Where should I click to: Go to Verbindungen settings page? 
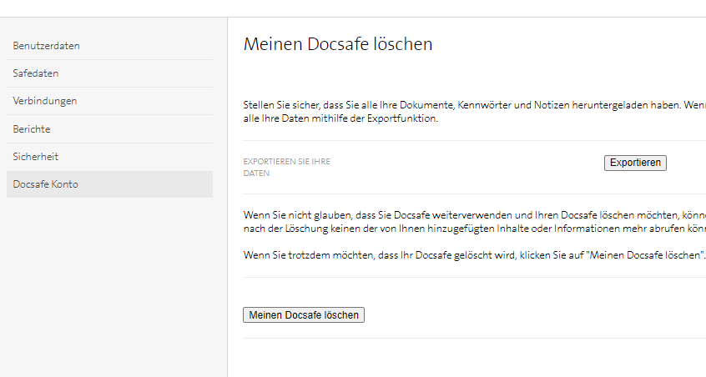tap(45, 101)
